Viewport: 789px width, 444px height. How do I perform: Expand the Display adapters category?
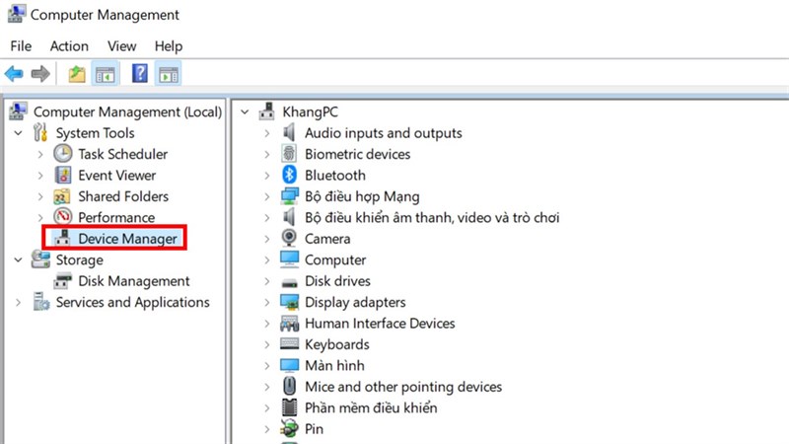click(x=266, y=302)
